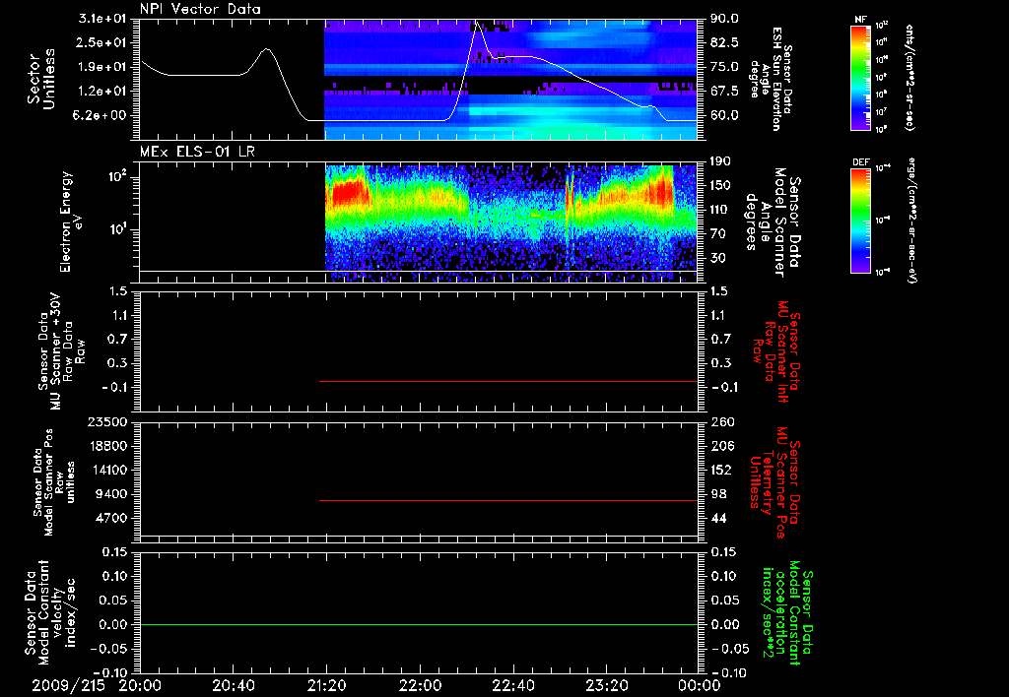Viewport: 1009px width, 697px height.
Task: Click the "22:00" time axis label
Action: tap(420, 685)
